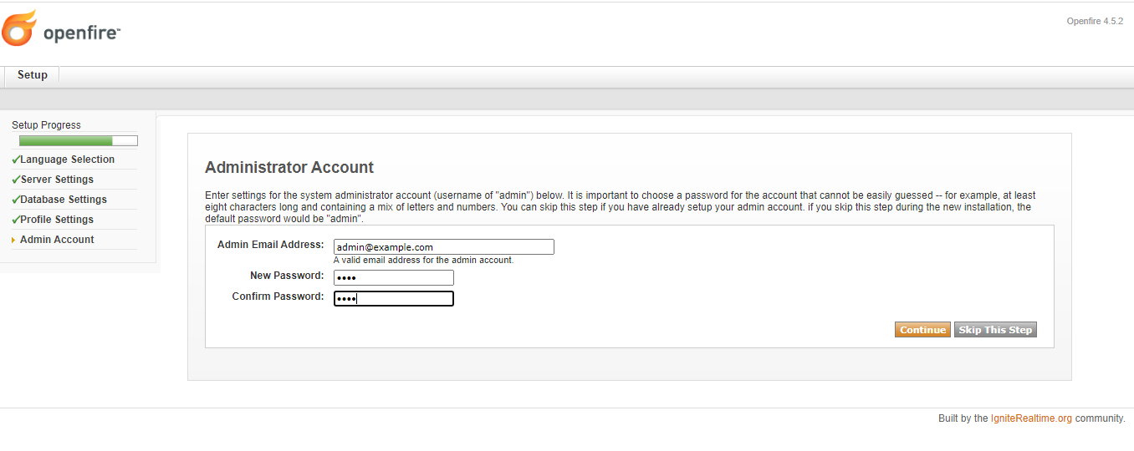Open the Setup tab
The width and height of the screenshot is (1134, 451).
(x=33, y=75)
